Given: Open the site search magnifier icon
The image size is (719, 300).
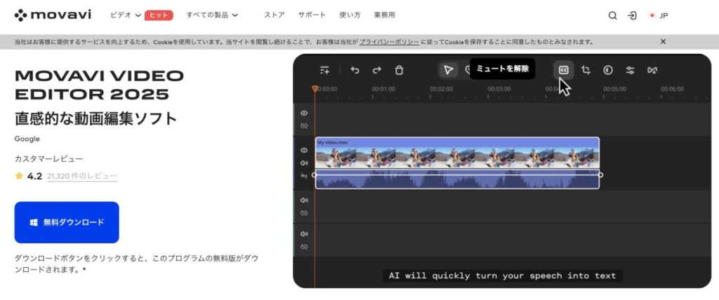Looking at the screenshot, I should tap(612, 15).
